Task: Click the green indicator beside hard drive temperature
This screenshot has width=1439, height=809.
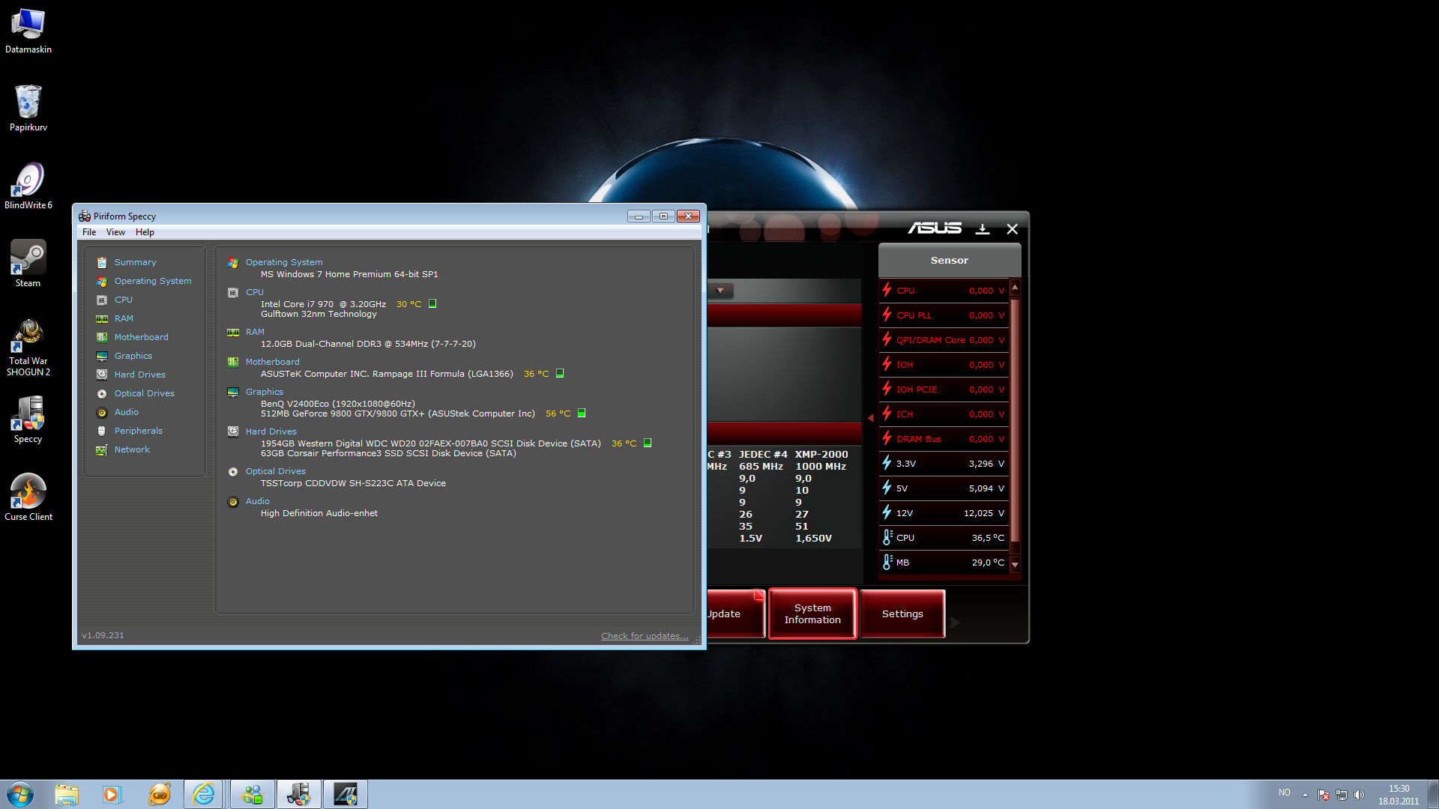Action: pos(648,443)
